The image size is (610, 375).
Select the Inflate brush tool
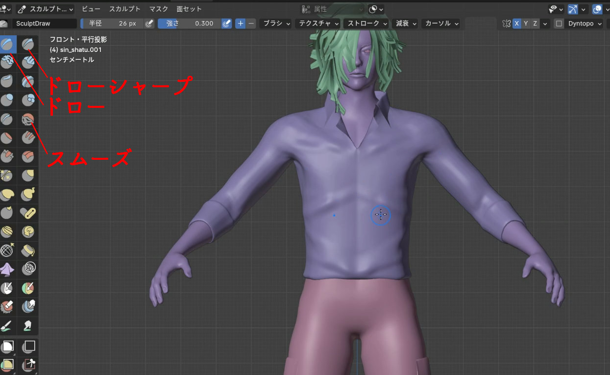tap(7, 100)
